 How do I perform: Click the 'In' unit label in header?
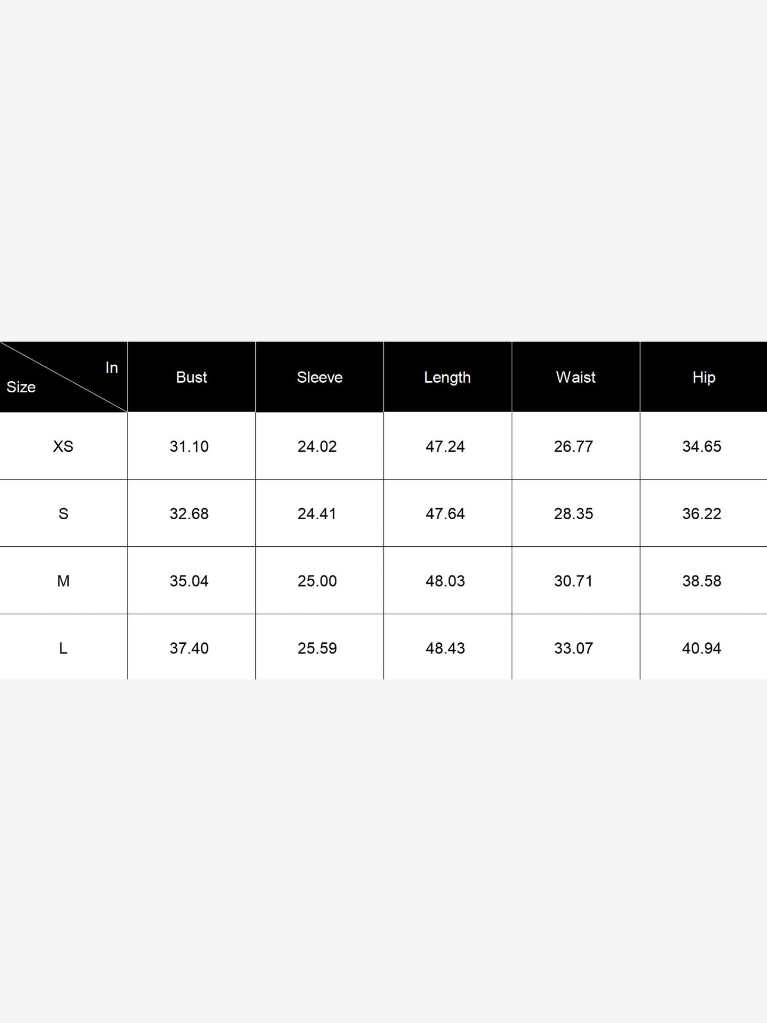111,367
